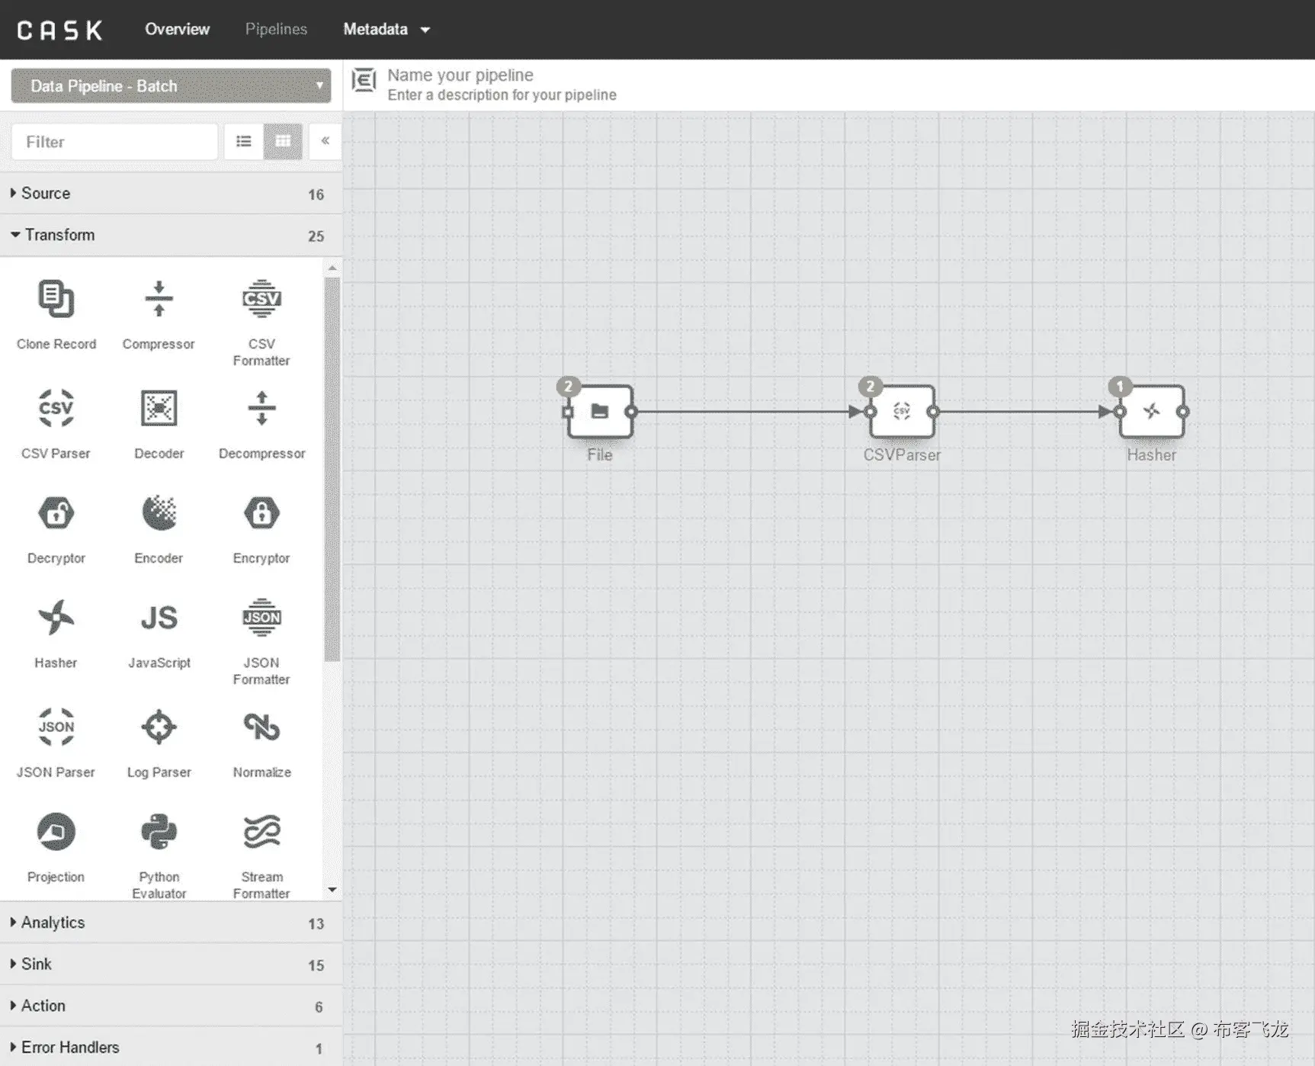The width and height of the screenshot is (1315, 1066).
Task: Click the transform list scroll-up arrow
Action: (x=332, y=268)
